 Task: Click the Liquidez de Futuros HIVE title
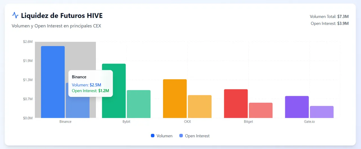click(x=62, y=15)
